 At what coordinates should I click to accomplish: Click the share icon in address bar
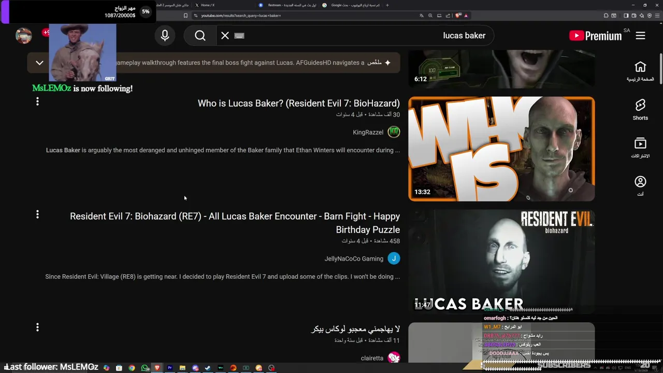pyautogui.click(x=448, y=16)
